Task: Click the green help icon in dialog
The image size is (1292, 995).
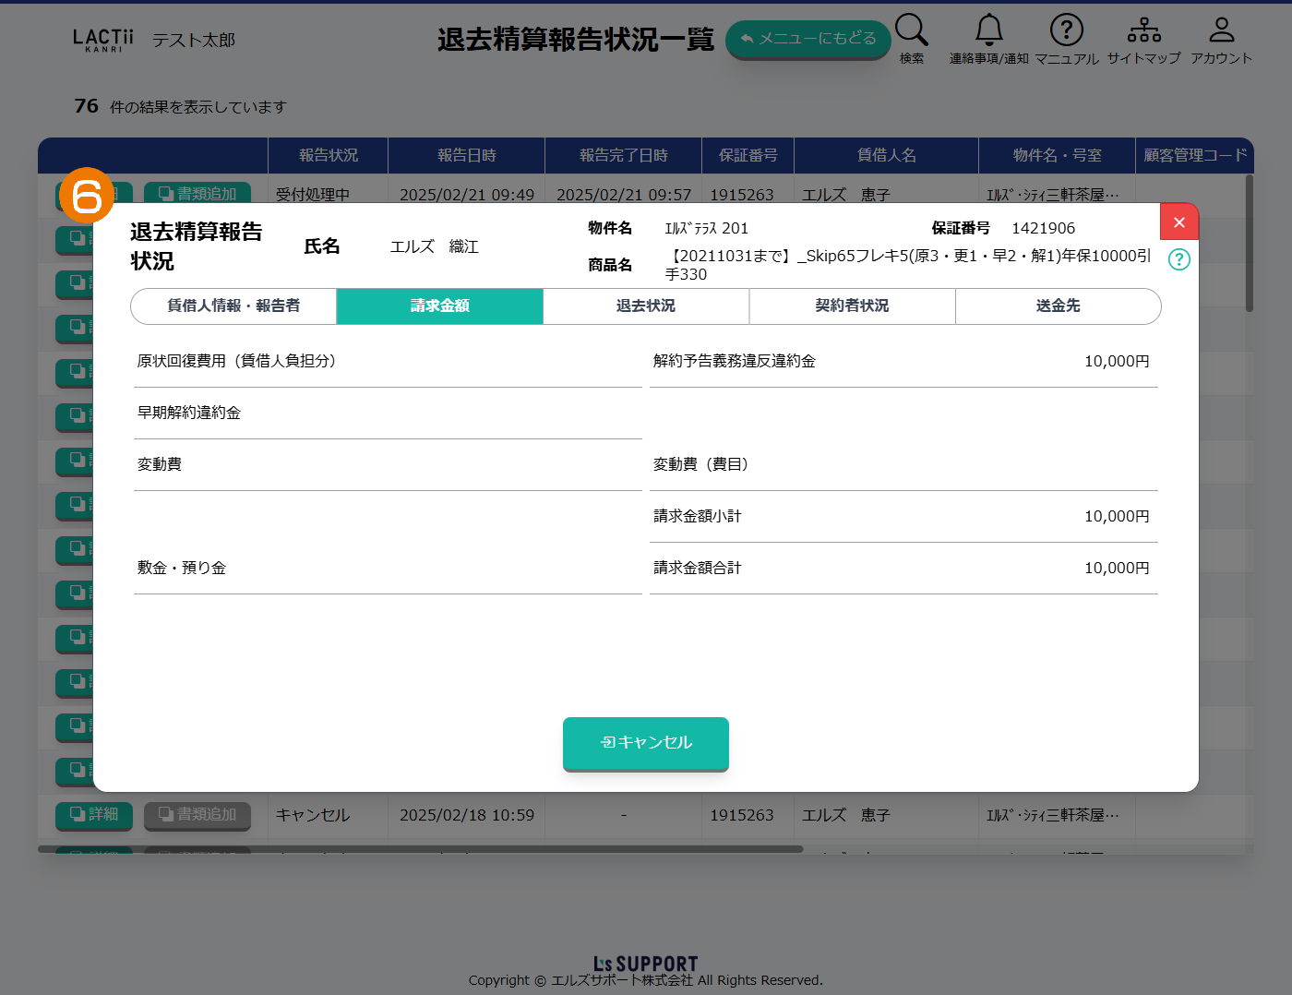Action: click(x=1178, y=259)
